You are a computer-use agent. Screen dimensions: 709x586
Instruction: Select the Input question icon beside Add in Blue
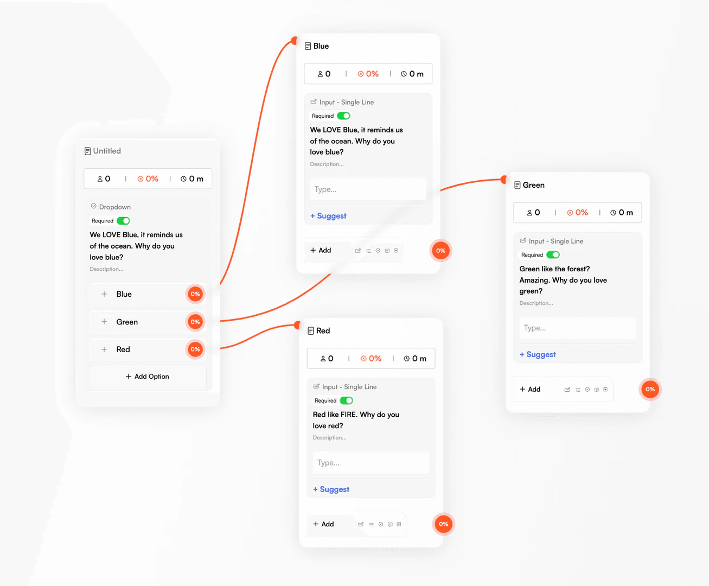point(358,250)
